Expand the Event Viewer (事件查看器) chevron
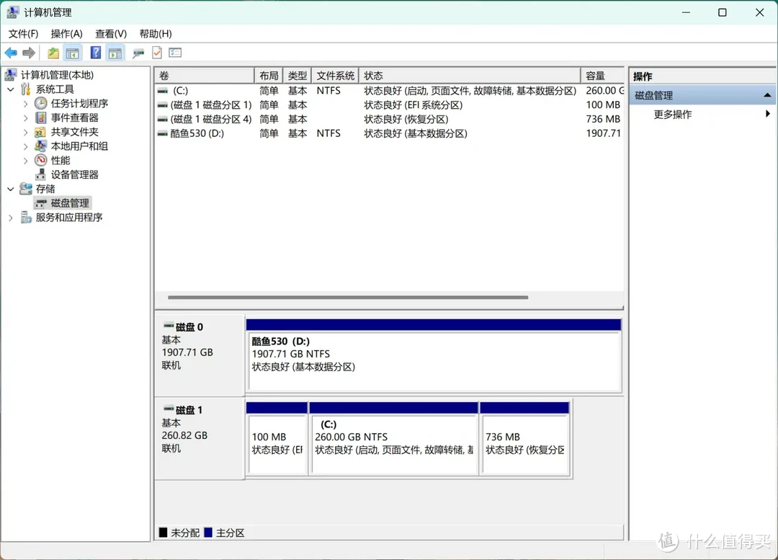This screenshot has width=778, height=560. 25,118
